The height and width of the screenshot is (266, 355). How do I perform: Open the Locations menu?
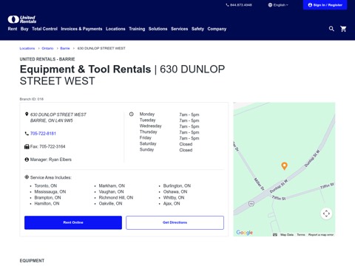[x=115, y=29]
